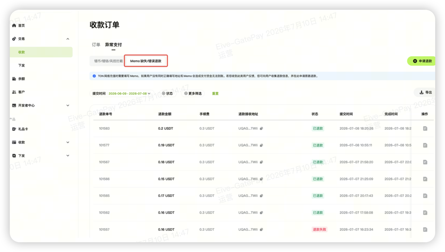Copy the address in refund 101566 row
445x252 pixels.
[261, 179]
